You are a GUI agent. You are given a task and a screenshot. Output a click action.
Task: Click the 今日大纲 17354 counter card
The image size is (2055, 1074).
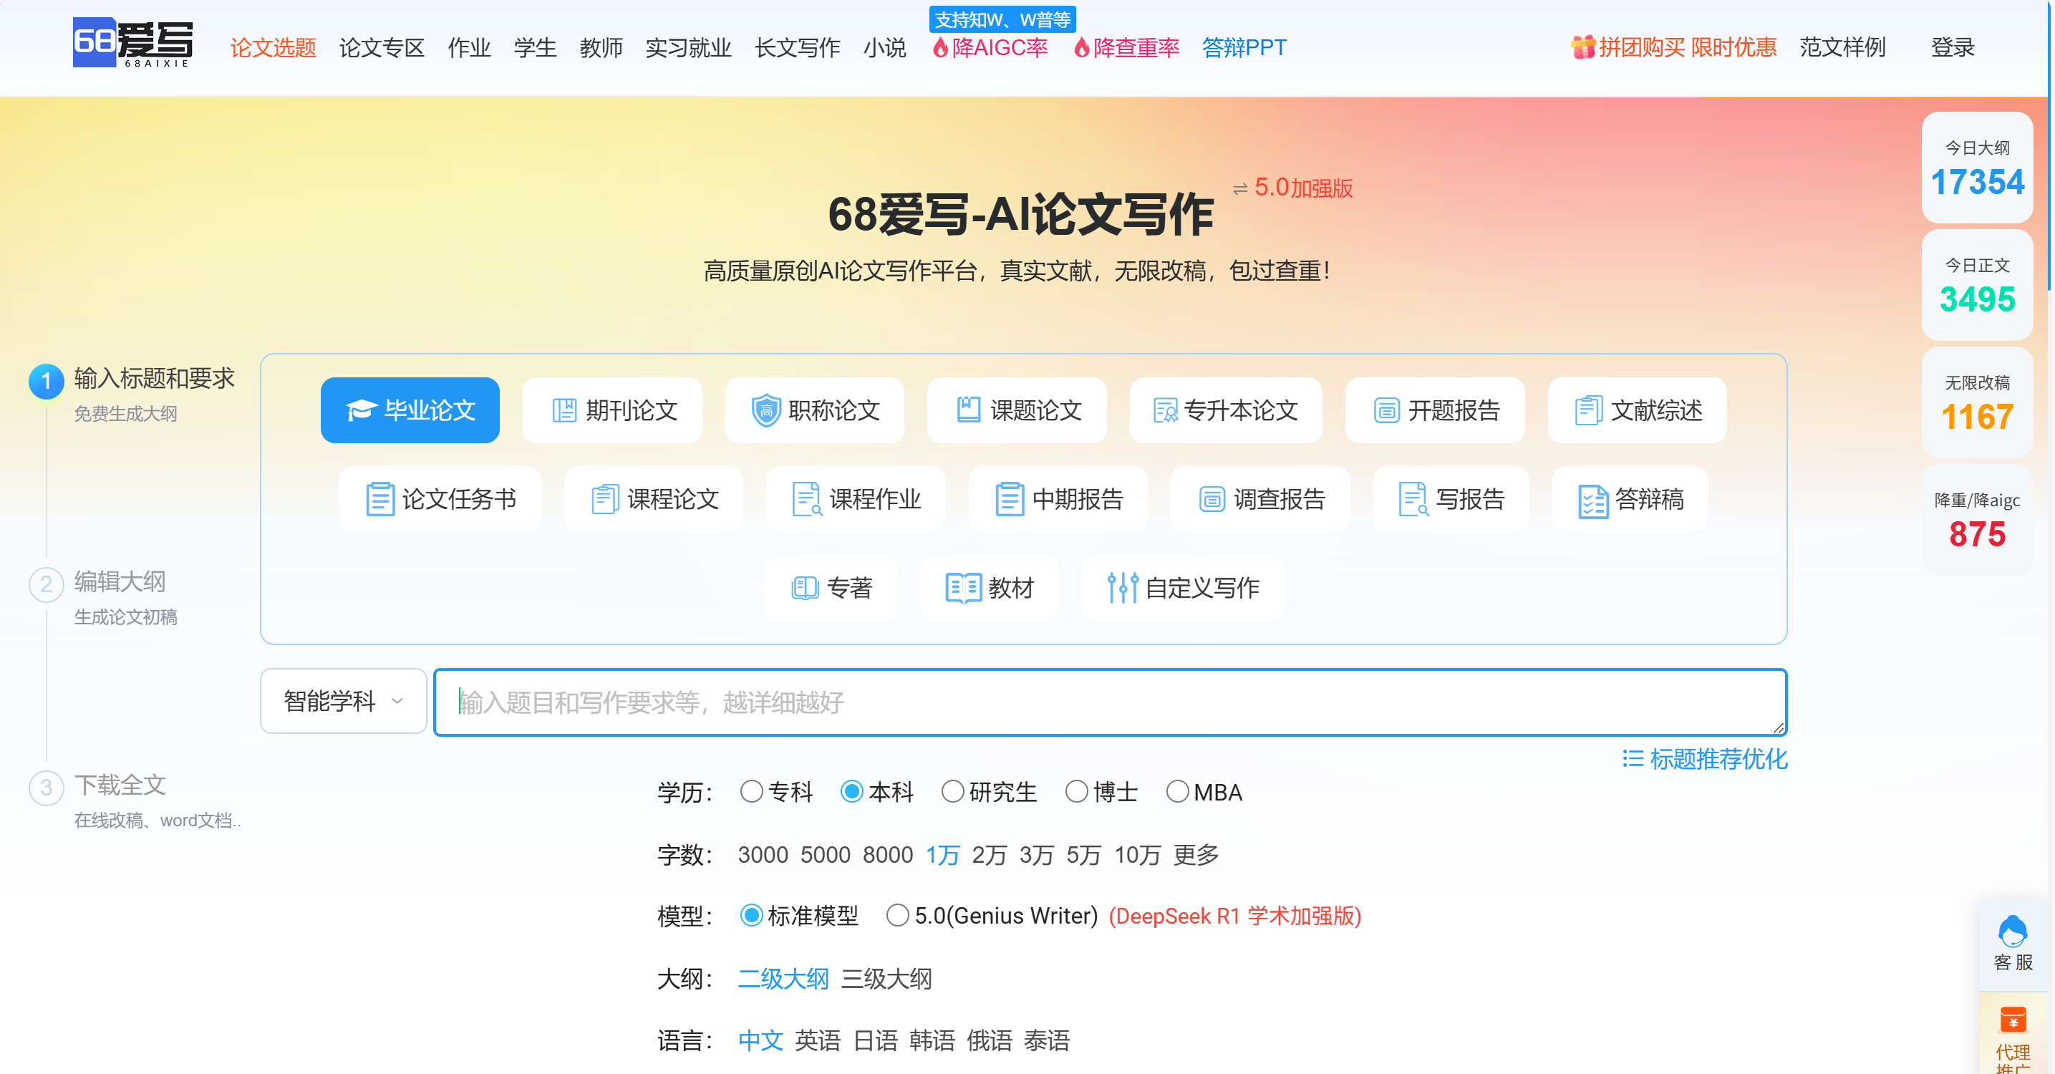(1977, 168)
